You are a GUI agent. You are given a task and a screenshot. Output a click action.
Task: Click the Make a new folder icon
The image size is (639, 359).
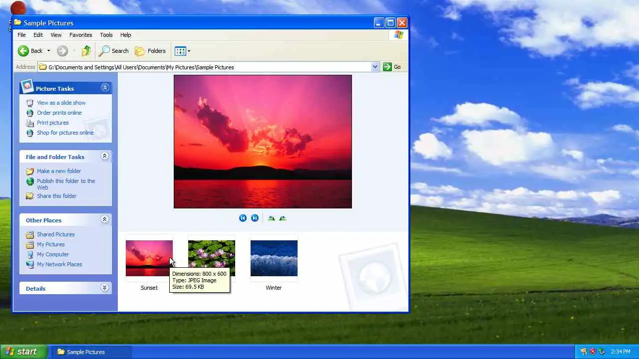[x=30, y=171]
